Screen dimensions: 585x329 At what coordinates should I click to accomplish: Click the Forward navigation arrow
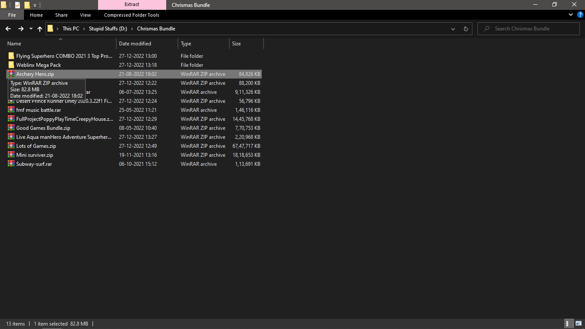click(x=21, y=29)
